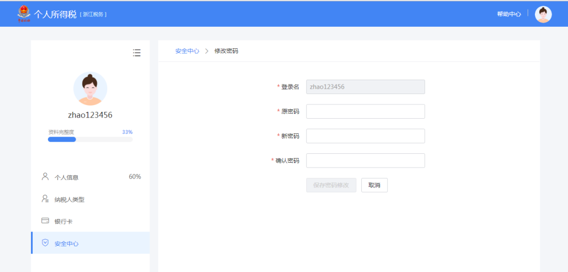Click the person icon beside 个人信息
This screenshot has height=272, width=568.
click(45, 177)
